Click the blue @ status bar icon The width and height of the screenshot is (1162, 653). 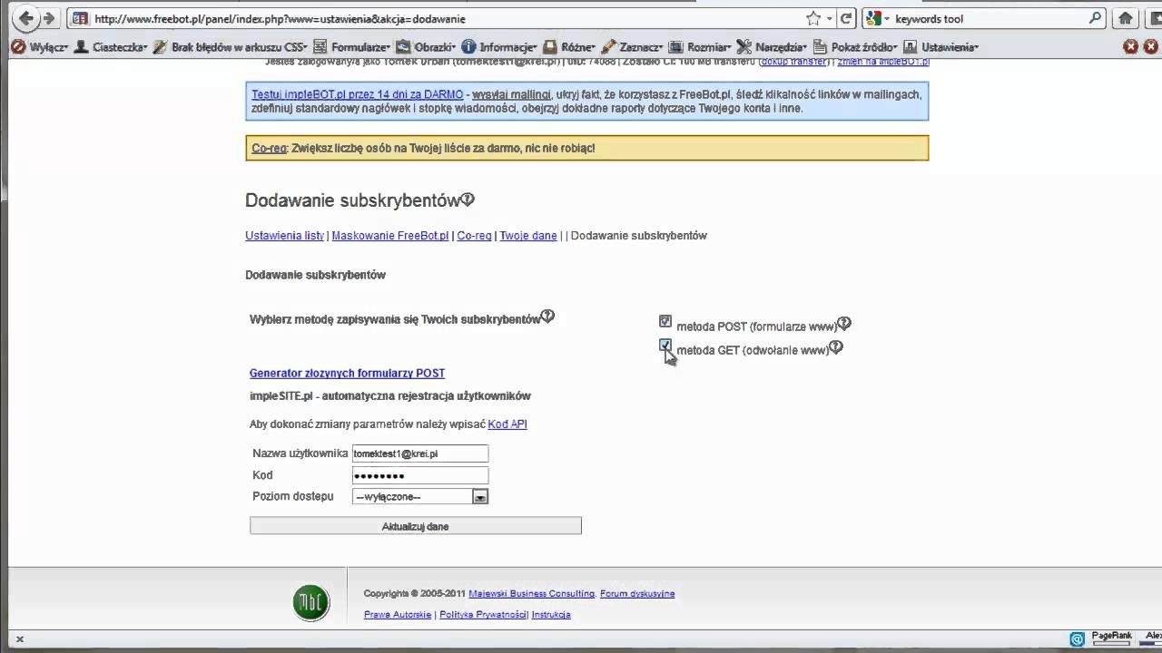pos(1078,639)
